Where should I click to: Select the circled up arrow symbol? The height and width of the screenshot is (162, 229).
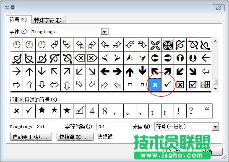point(180,58)
